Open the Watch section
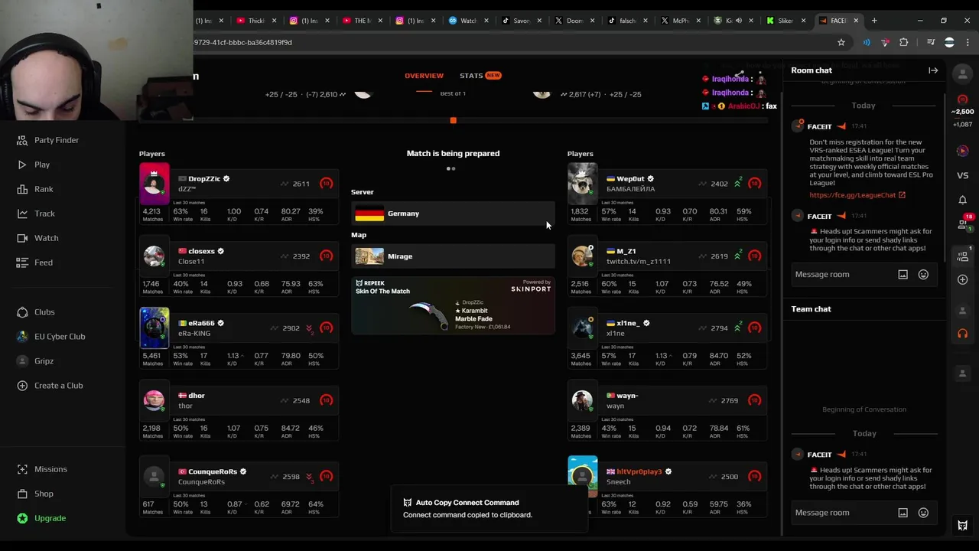The image size is (979, 551). coord(37,238)
